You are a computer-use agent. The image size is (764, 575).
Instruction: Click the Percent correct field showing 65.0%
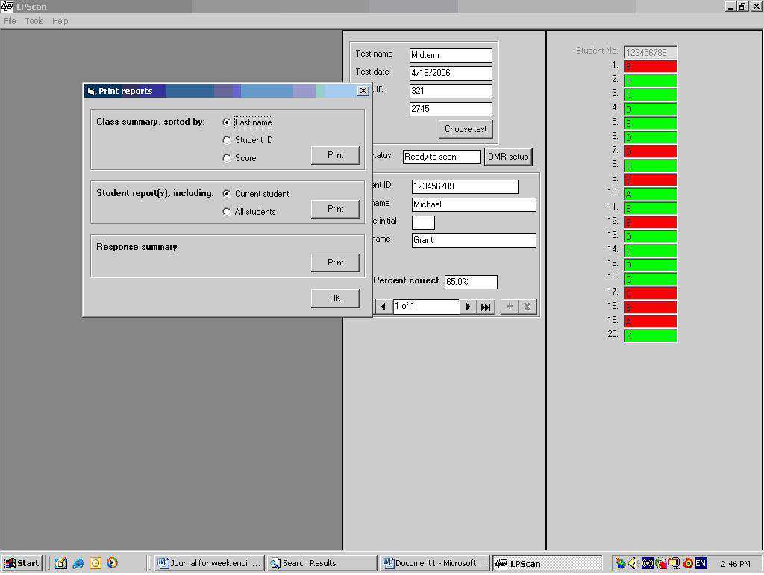tap(471, 282)
